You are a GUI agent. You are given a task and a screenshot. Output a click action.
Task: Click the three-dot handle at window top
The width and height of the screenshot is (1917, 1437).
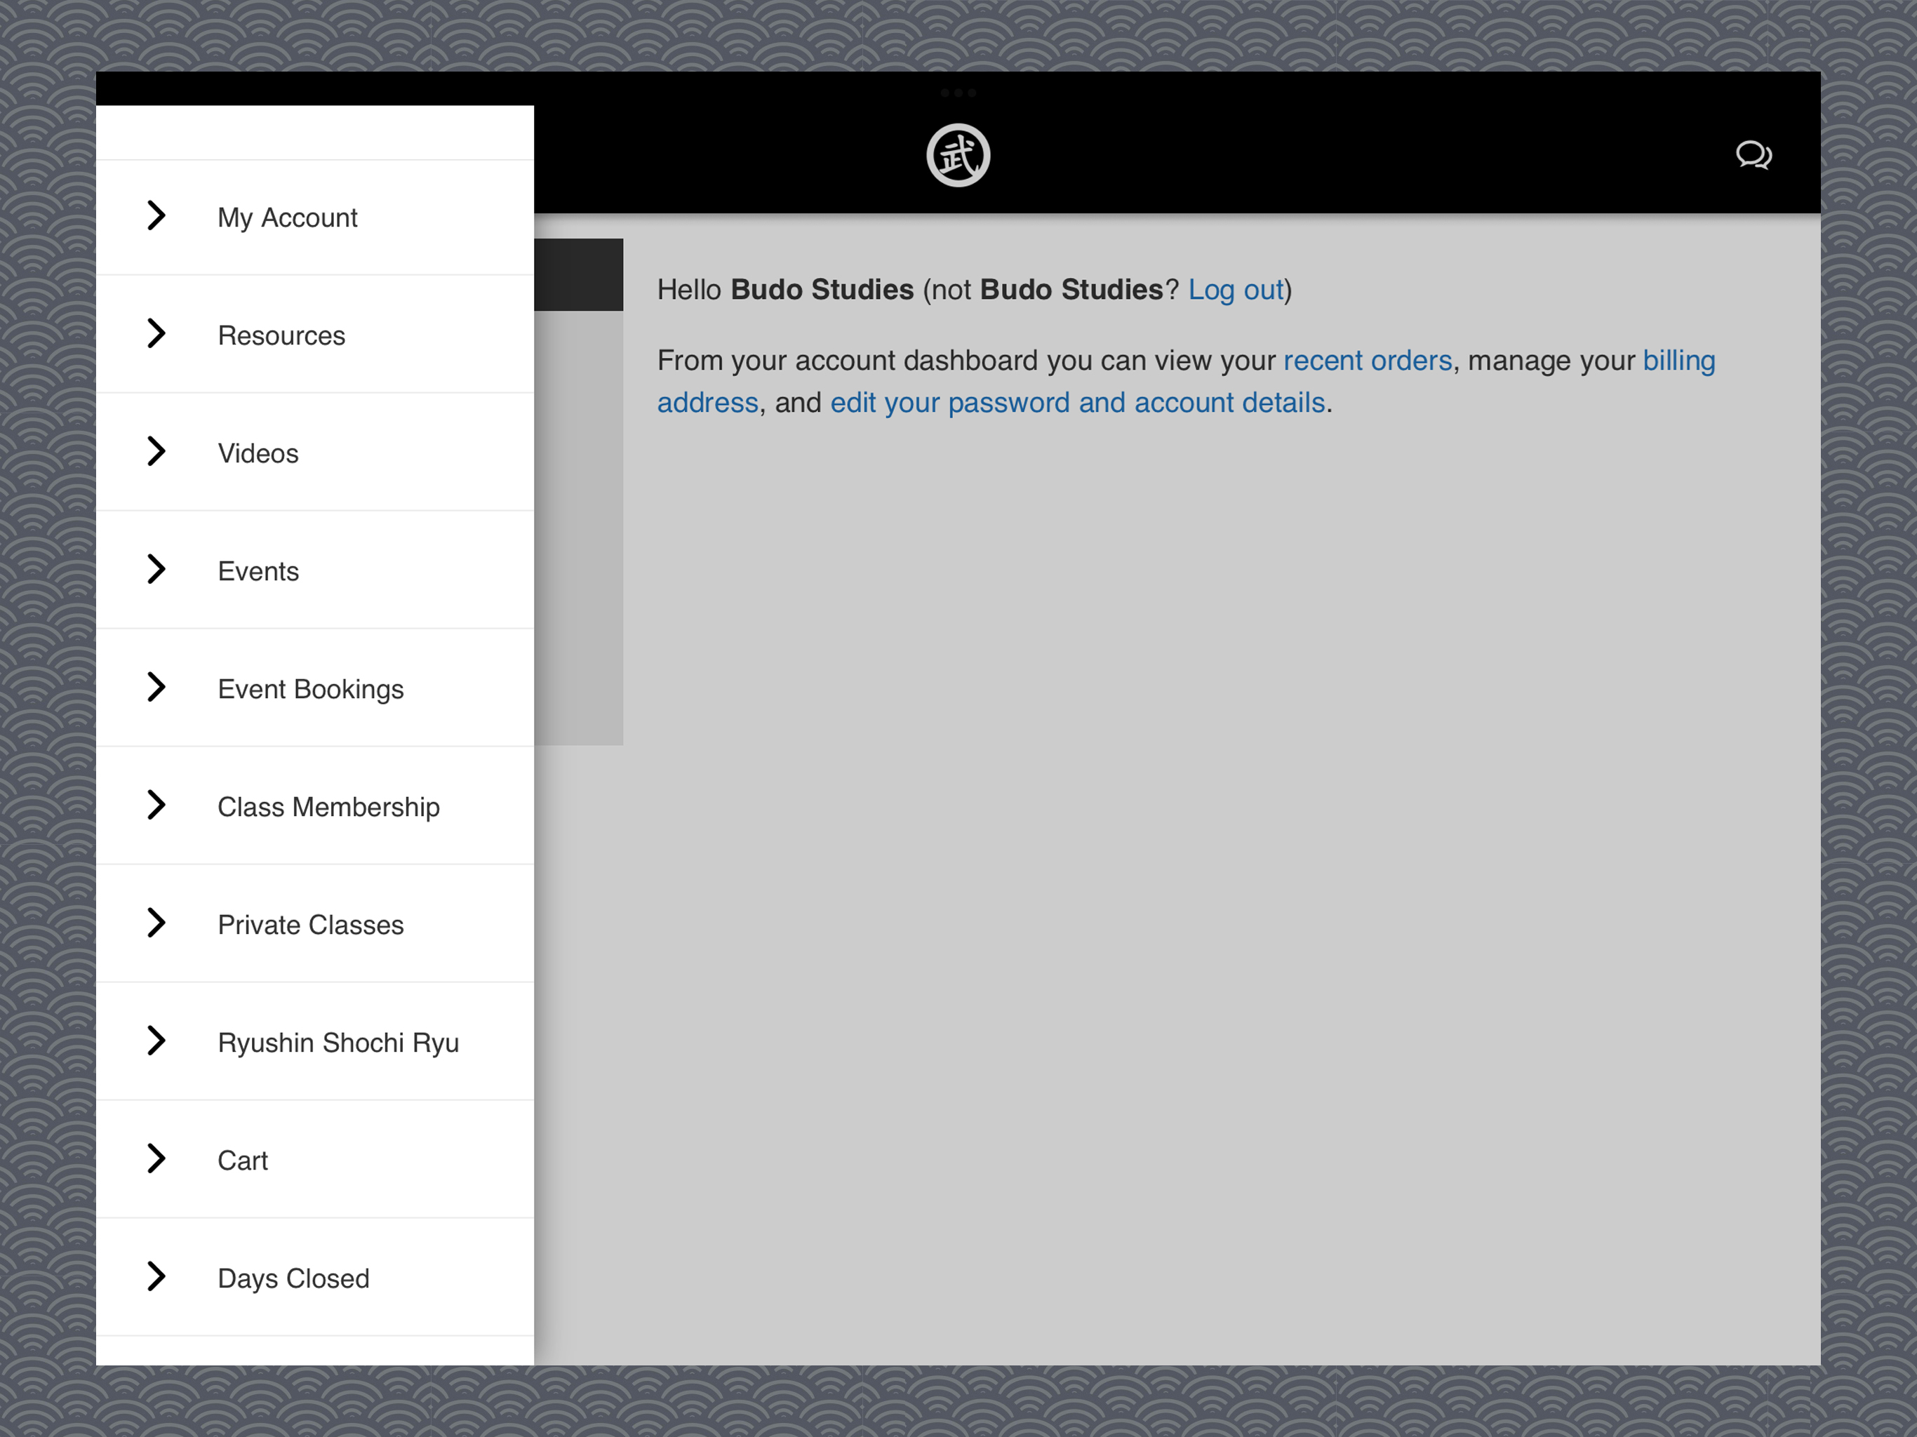(958, 93)
